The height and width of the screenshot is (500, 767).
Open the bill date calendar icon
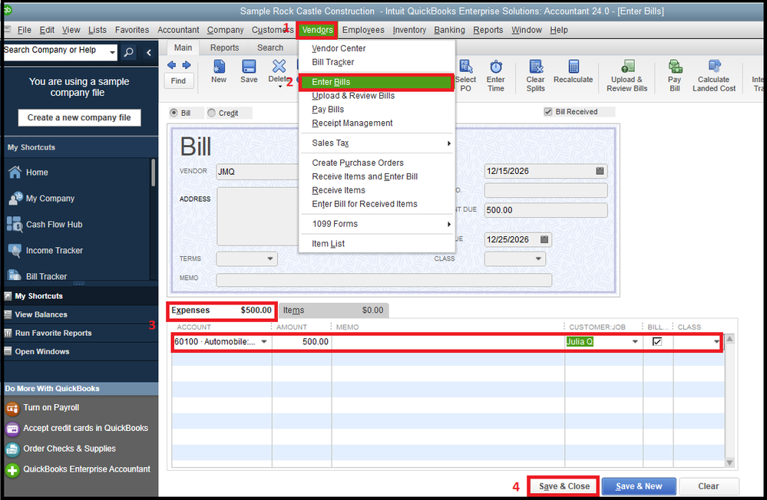tap(600, 171)
